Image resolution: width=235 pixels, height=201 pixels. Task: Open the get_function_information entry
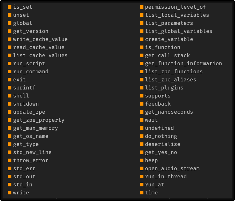(x=183, y=63)
